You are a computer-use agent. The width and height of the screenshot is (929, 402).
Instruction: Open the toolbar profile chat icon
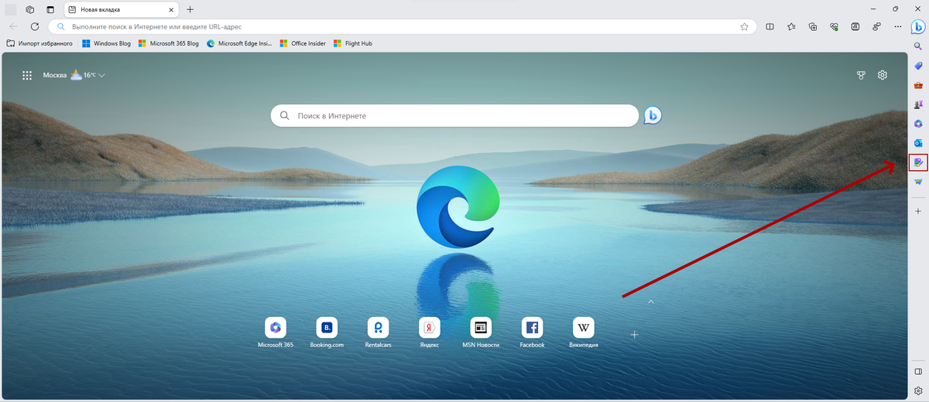point(876,26)
